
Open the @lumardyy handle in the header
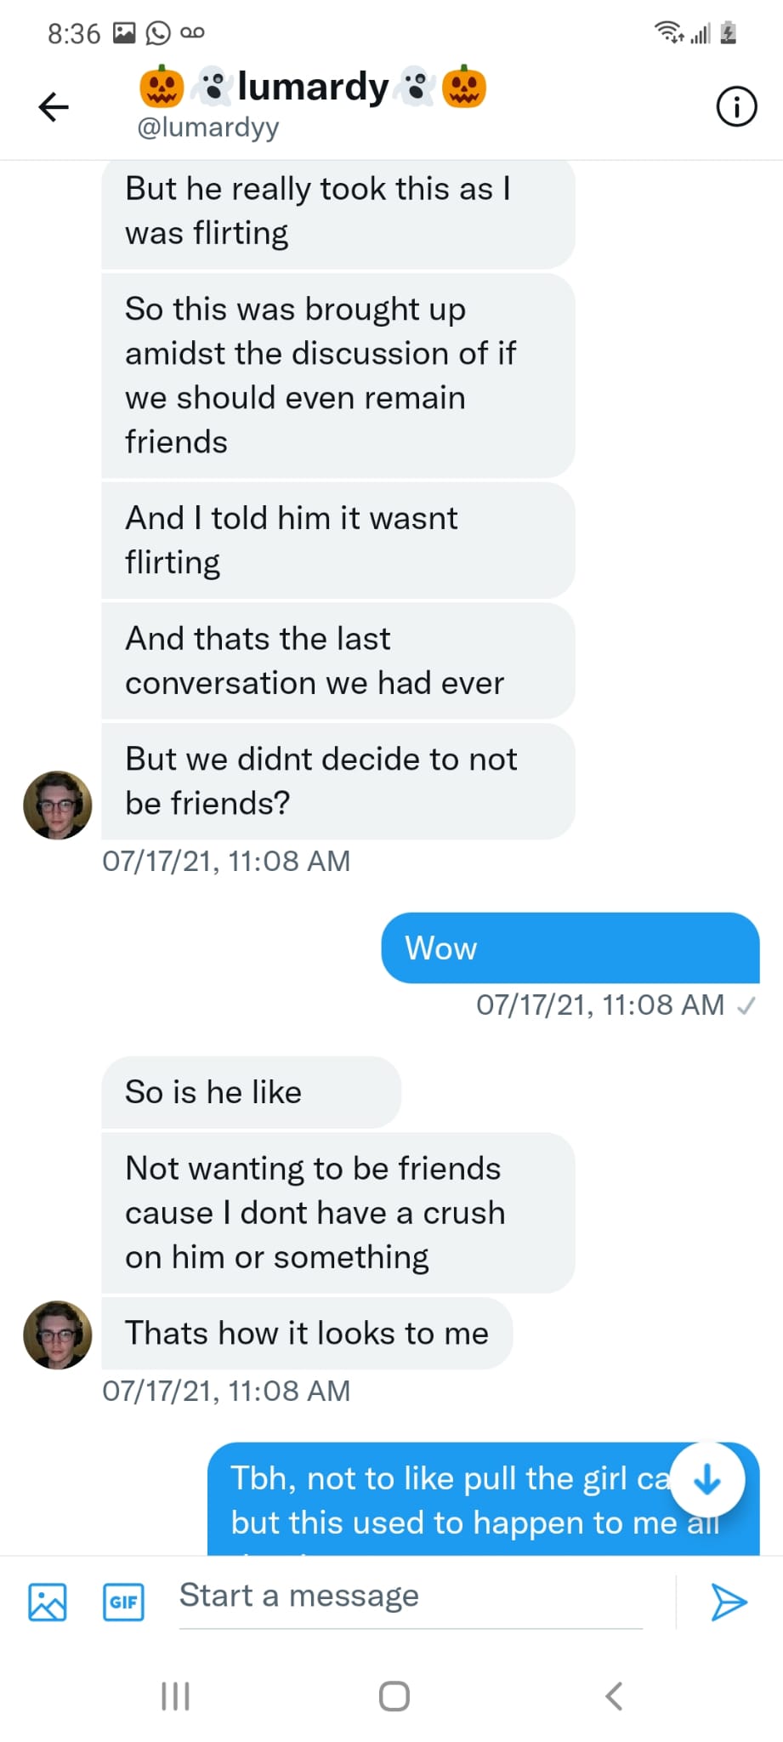[208, 128]
